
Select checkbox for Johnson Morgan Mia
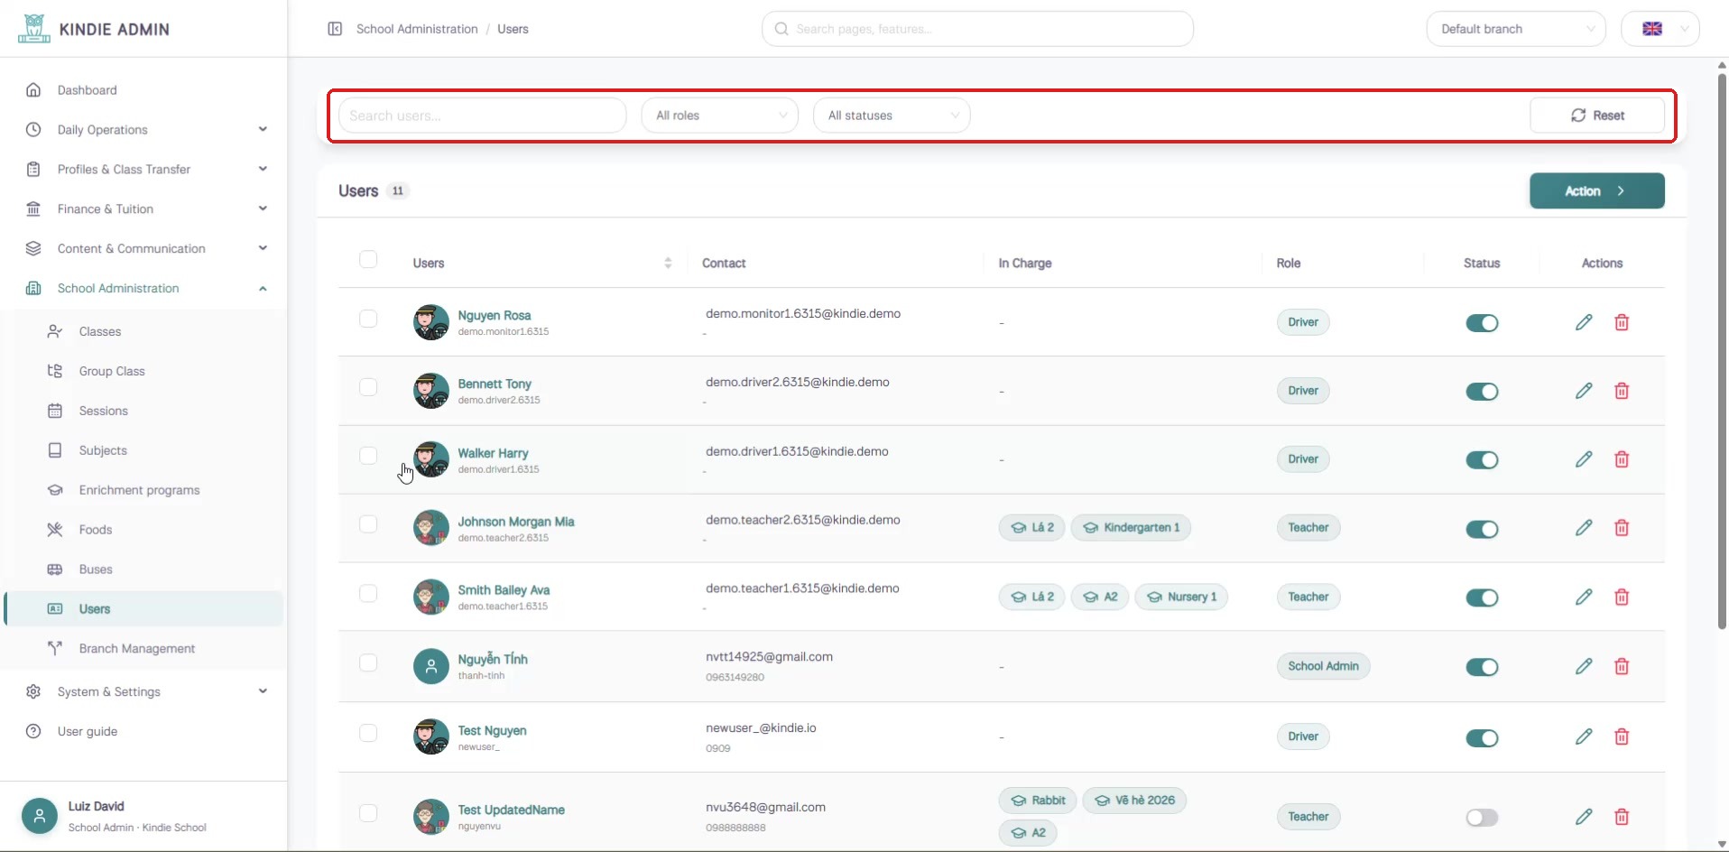(368, 524)
